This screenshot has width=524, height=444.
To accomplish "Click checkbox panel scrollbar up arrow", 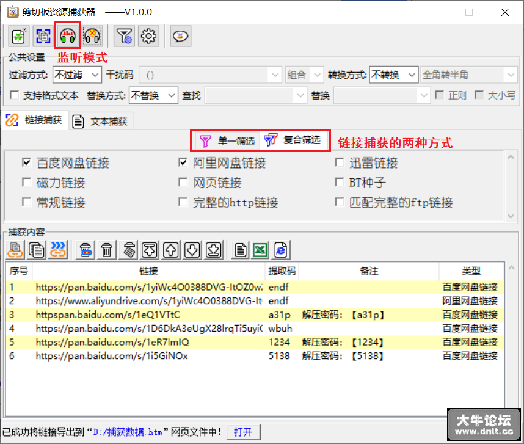I will pyautogui.click(x=511, y=157).
